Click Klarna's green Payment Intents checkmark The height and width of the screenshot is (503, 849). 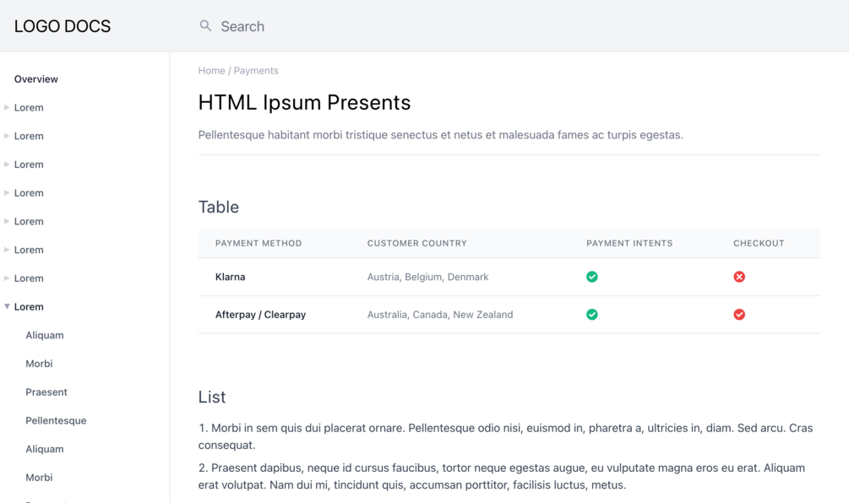[592, 277]
